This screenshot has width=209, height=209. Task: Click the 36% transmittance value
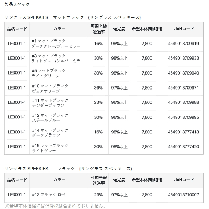pos(98,88)
